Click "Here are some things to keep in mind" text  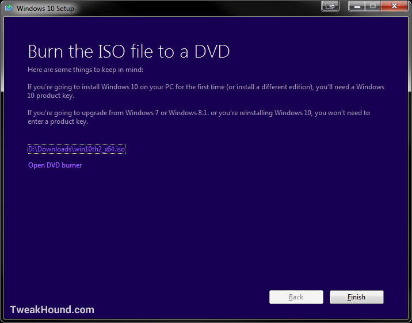(85, 70)
